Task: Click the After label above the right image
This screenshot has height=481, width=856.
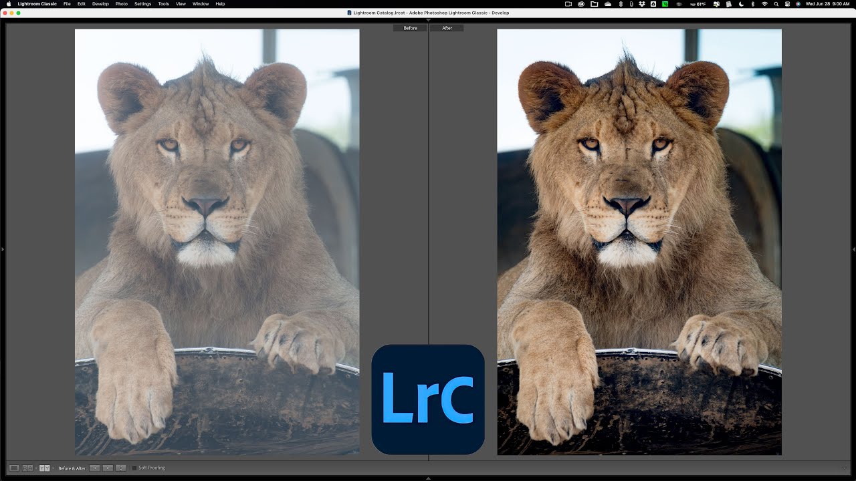Action: click(447, 28)
